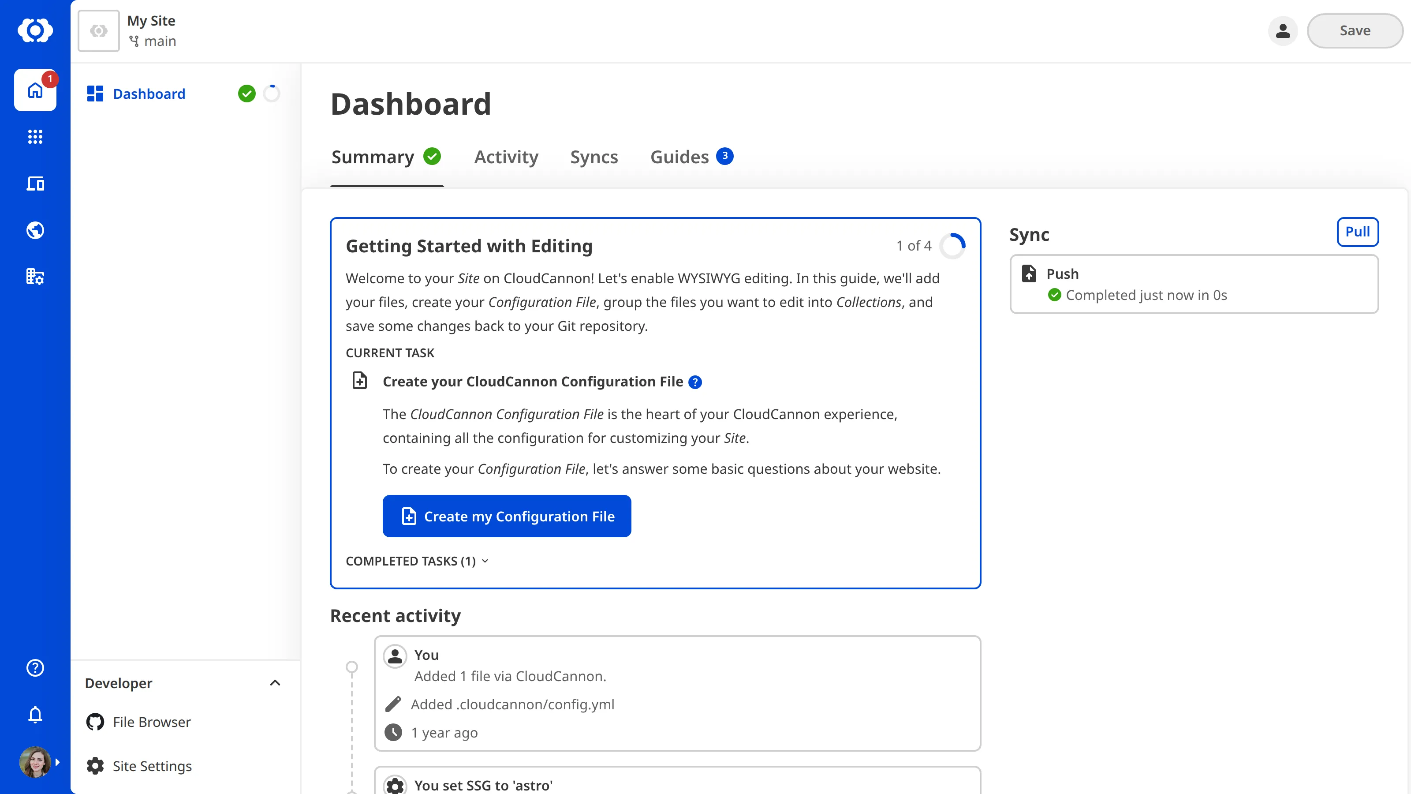This screenshot has width=1411, height=794.
Task: Select Dashboard in the side navigation
Action: (149, 94)
